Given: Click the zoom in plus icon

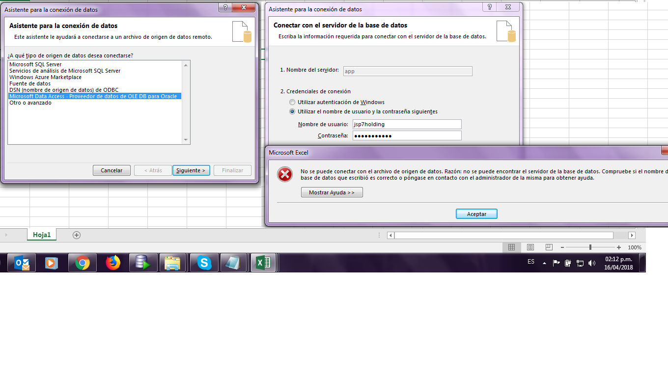Looking at the screenshot, I should click(619, 247).
